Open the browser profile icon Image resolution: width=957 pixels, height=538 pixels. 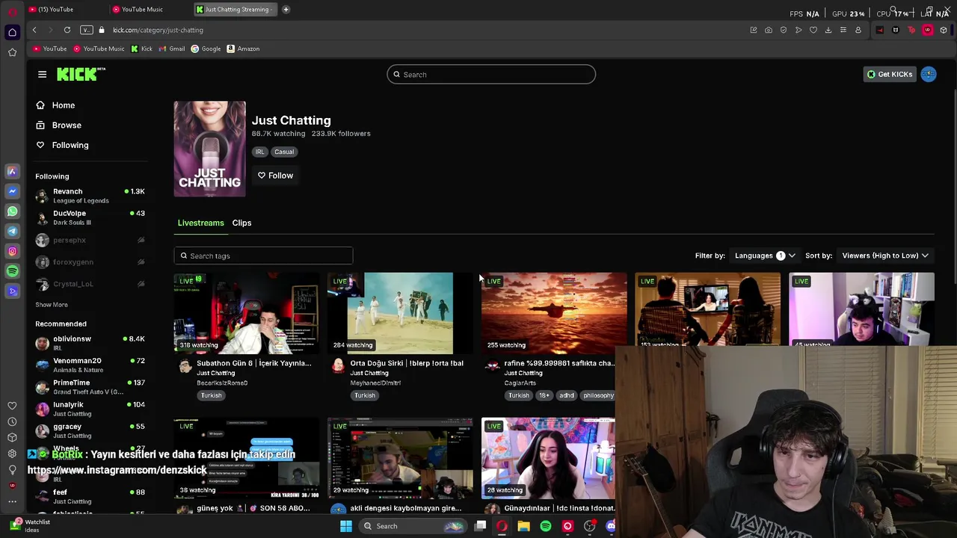858,30
